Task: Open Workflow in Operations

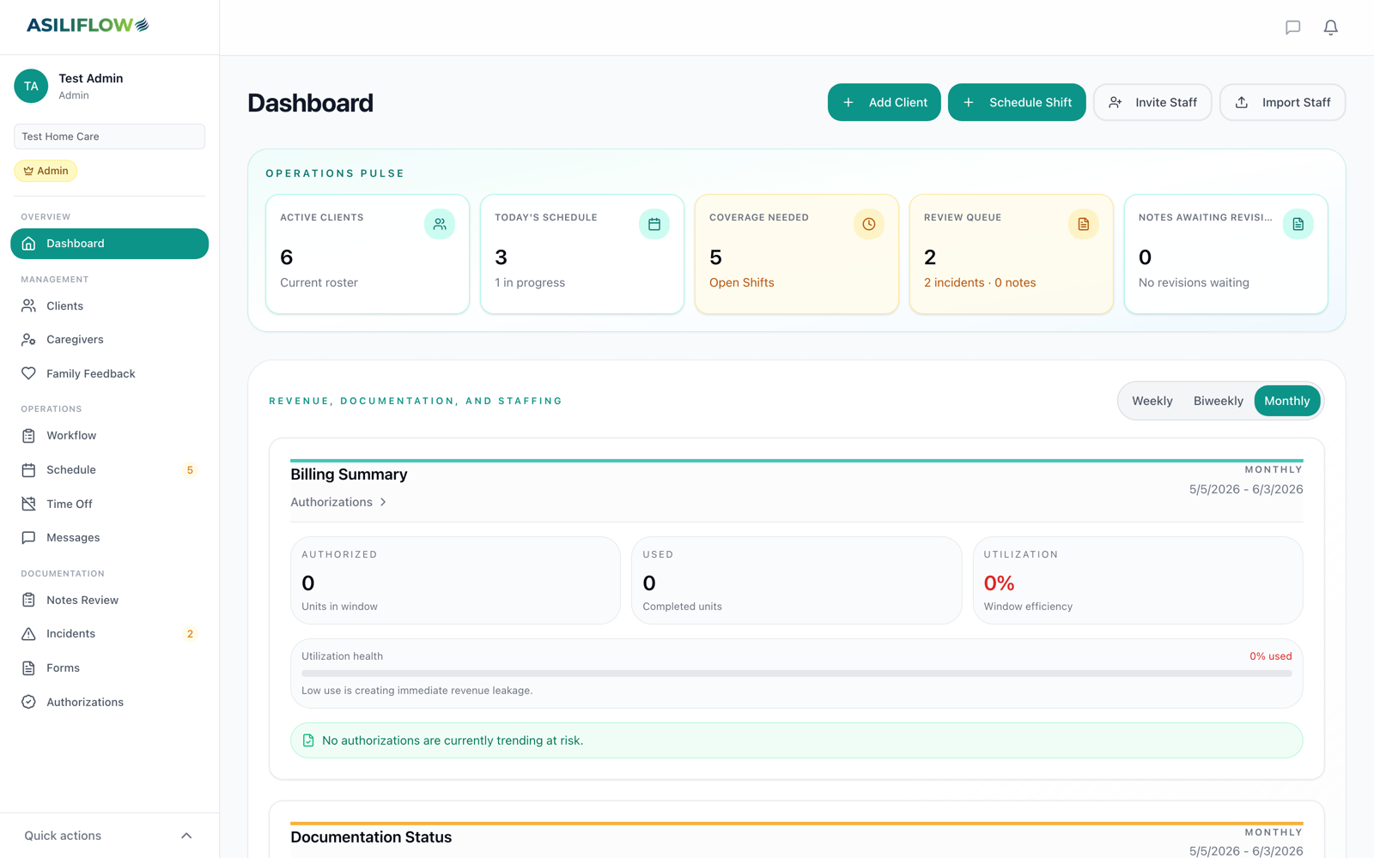Action: (109, 436)
